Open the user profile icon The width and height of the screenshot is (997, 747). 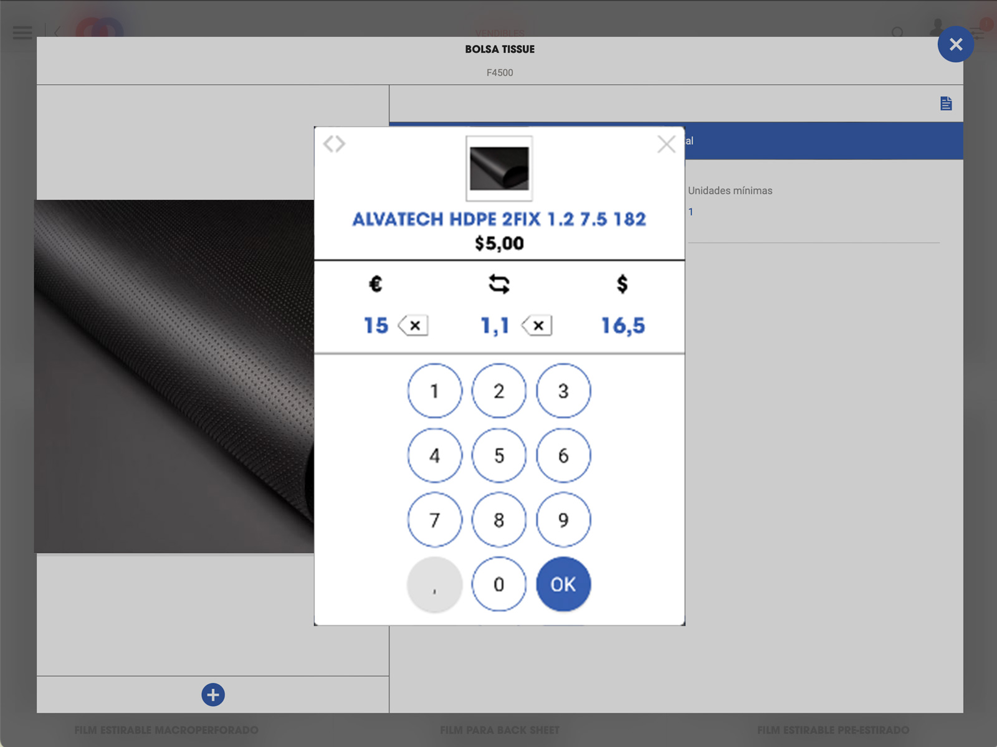coord(937,28)
